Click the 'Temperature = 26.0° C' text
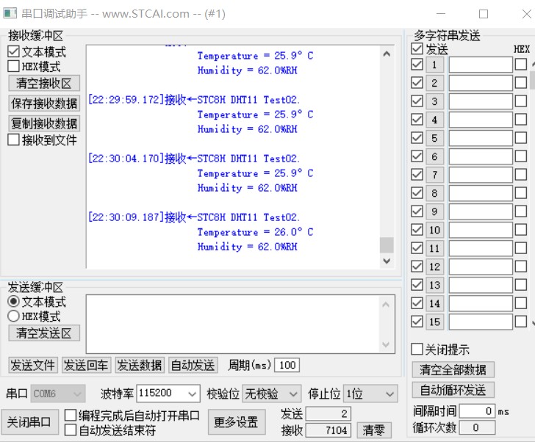Viewport: 535px width, 442px height. [x=255, y=232]
